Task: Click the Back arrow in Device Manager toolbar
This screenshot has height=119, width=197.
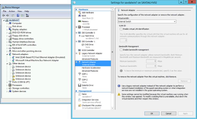Action: 3,15
